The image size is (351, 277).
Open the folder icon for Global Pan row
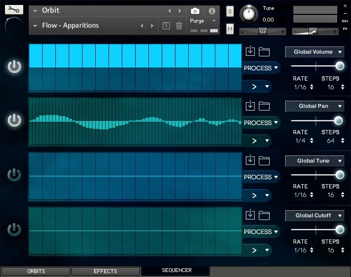coord(264,106)
